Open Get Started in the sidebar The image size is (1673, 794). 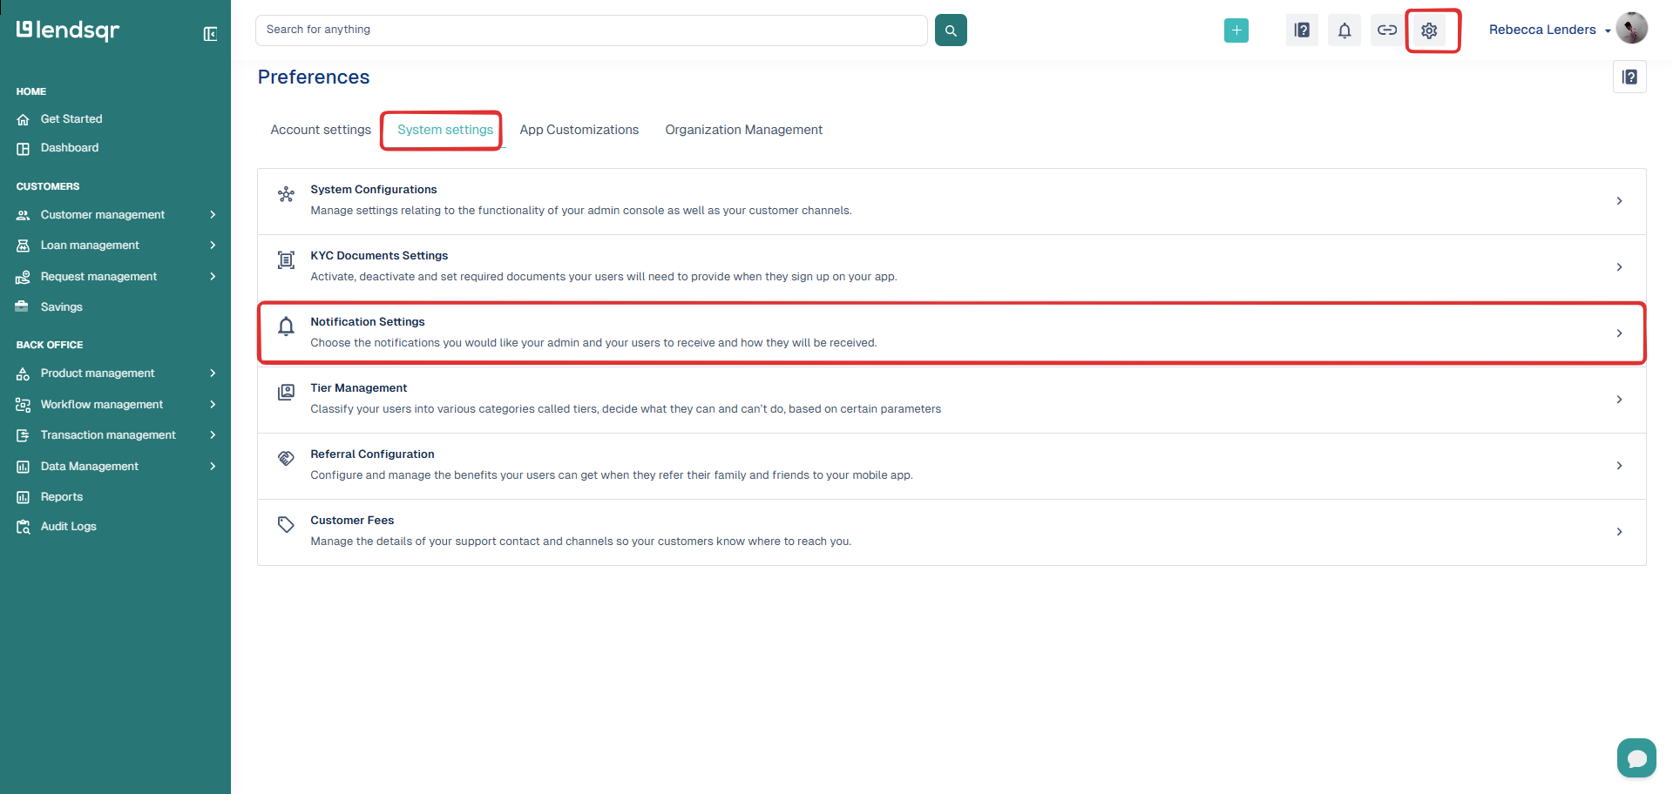[71, 119]
